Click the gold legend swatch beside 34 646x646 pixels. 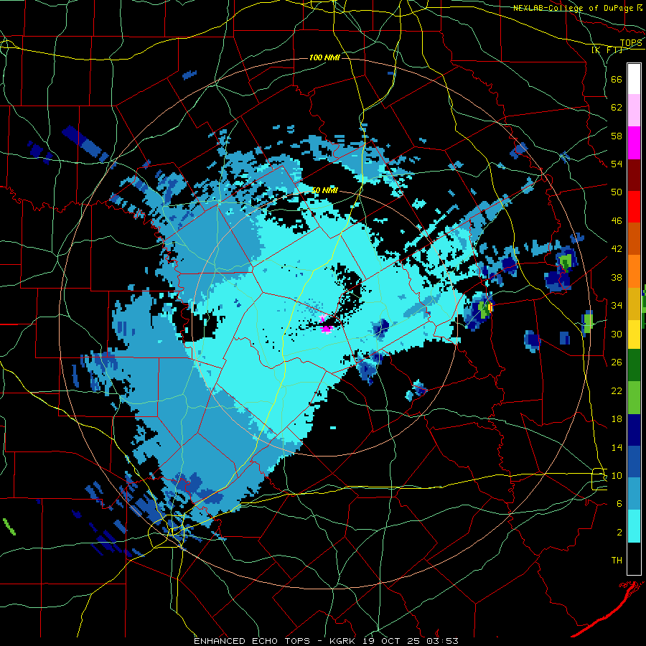(x=634, y=303)
